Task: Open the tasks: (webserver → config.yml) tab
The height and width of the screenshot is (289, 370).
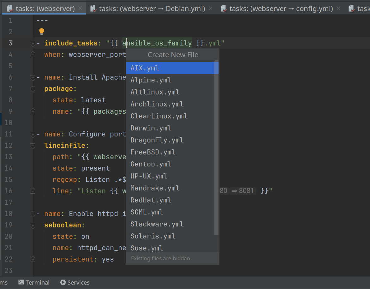Action: coord(281,9)
